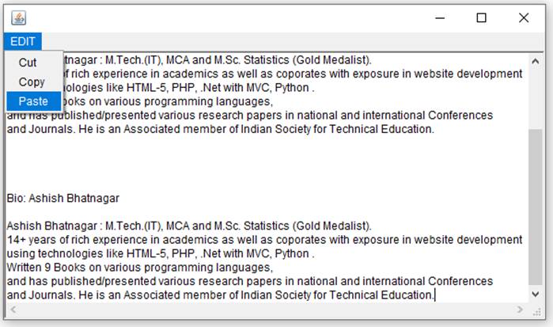Viewport: 553px width, 327px height.
Task: Click the vertical scrollbar thumb
Action: click(x=536, y=206)
